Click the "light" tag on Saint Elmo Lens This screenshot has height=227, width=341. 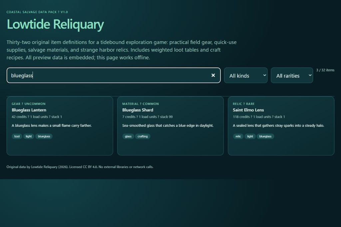pyautogui.click(x=250, y=136)
